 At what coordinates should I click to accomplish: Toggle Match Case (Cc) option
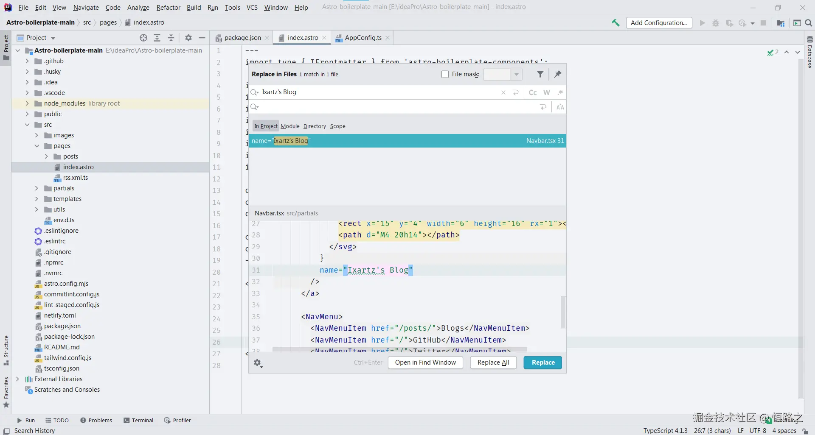point(533,92)
